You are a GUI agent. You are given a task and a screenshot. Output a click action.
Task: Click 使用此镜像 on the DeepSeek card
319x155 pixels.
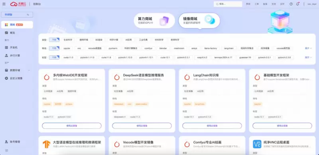click(x=142, y=126)
